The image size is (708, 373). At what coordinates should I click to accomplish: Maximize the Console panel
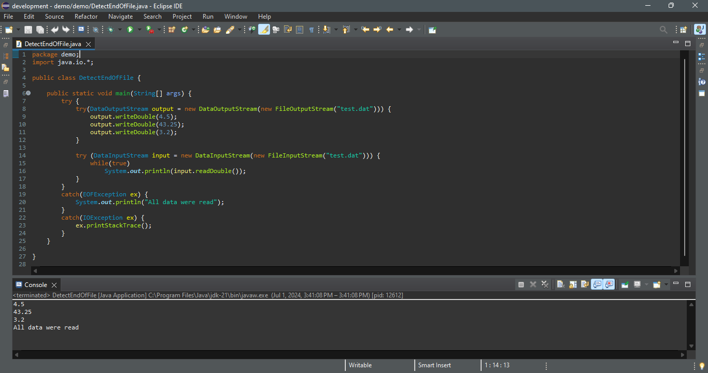point(688,284)
